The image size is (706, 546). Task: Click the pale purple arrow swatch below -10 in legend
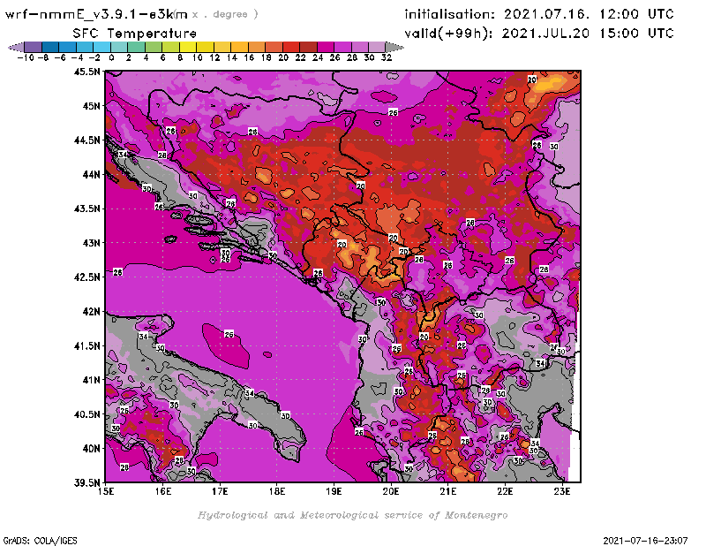coord(16,48)
